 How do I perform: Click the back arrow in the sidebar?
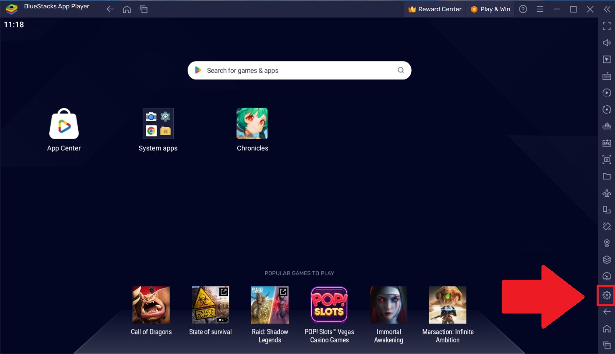[607, 312]
